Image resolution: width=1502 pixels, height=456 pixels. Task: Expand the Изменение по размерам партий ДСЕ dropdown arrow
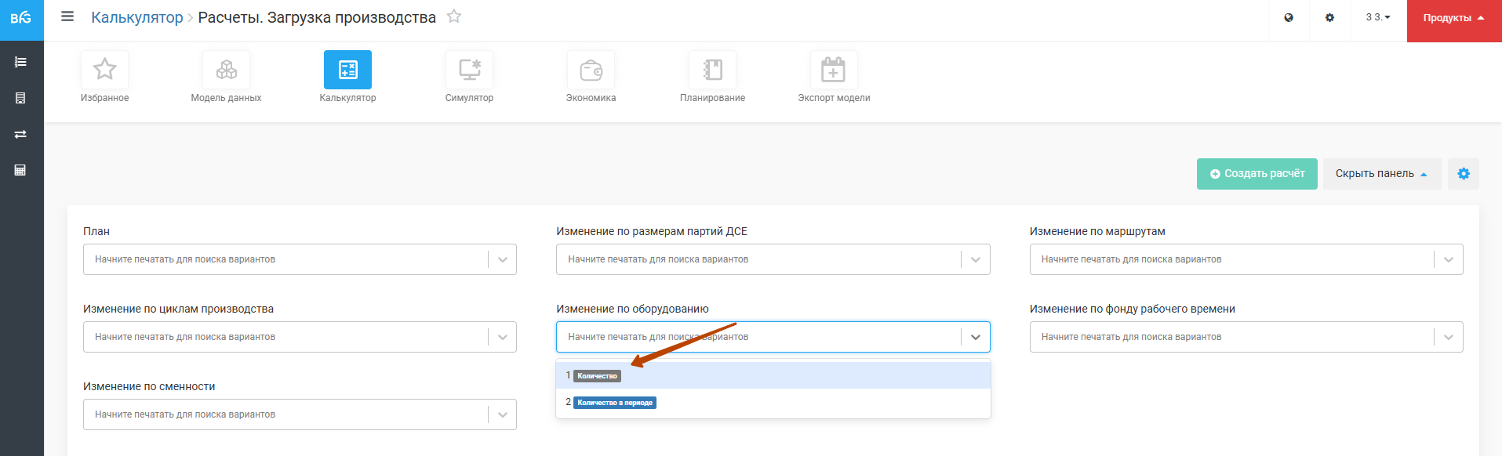pos(976,259)
